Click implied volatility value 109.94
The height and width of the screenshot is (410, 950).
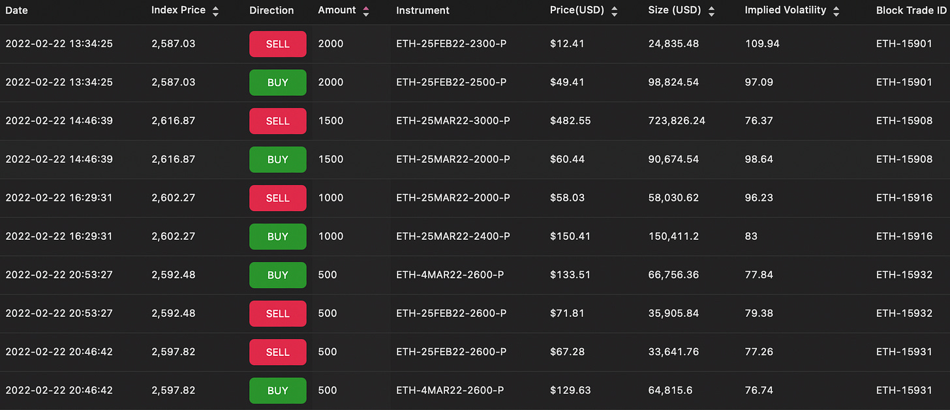pos(762,44)
